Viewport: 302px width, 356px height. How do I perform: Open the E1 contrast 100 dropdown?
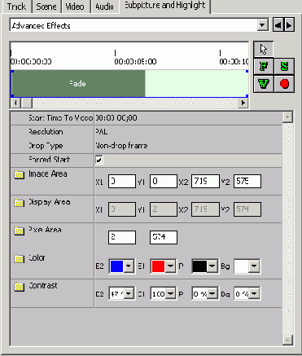point(170,293)
